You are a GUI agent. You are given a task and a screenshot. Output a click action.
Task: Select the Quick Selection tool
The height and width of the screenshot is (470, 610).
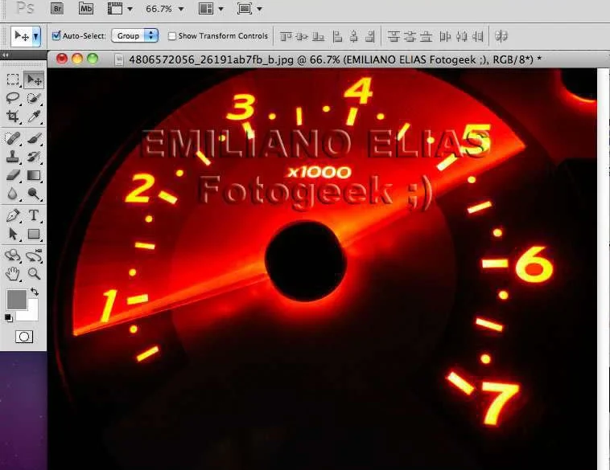(x=34, y=98)
